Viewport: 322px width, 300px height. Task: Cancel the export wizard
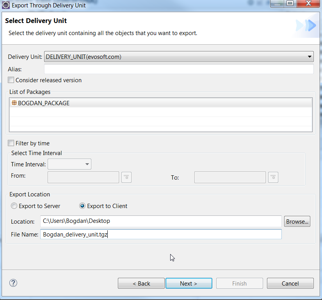(x=290, y=283)
